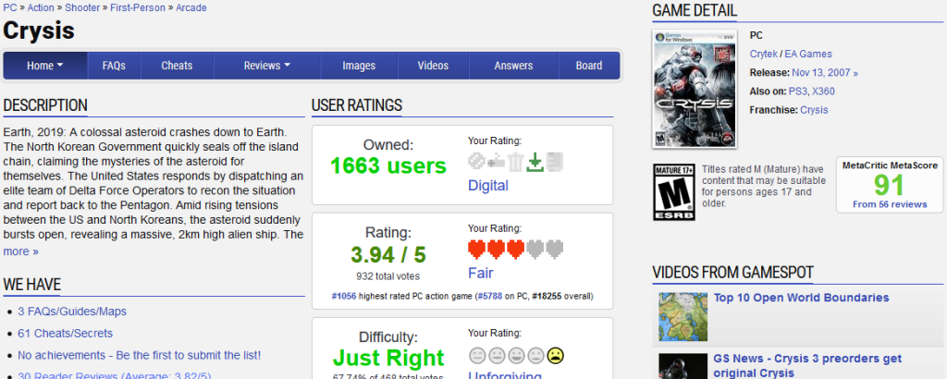This screenshot has height=379, width=947.
Task: Expand the description with the more » link
Action: [x=21, y=251]
